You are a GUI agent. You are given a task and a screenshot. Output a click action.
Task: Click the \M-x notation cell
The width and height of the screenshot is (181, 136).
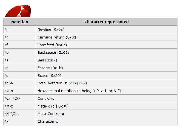20,106
